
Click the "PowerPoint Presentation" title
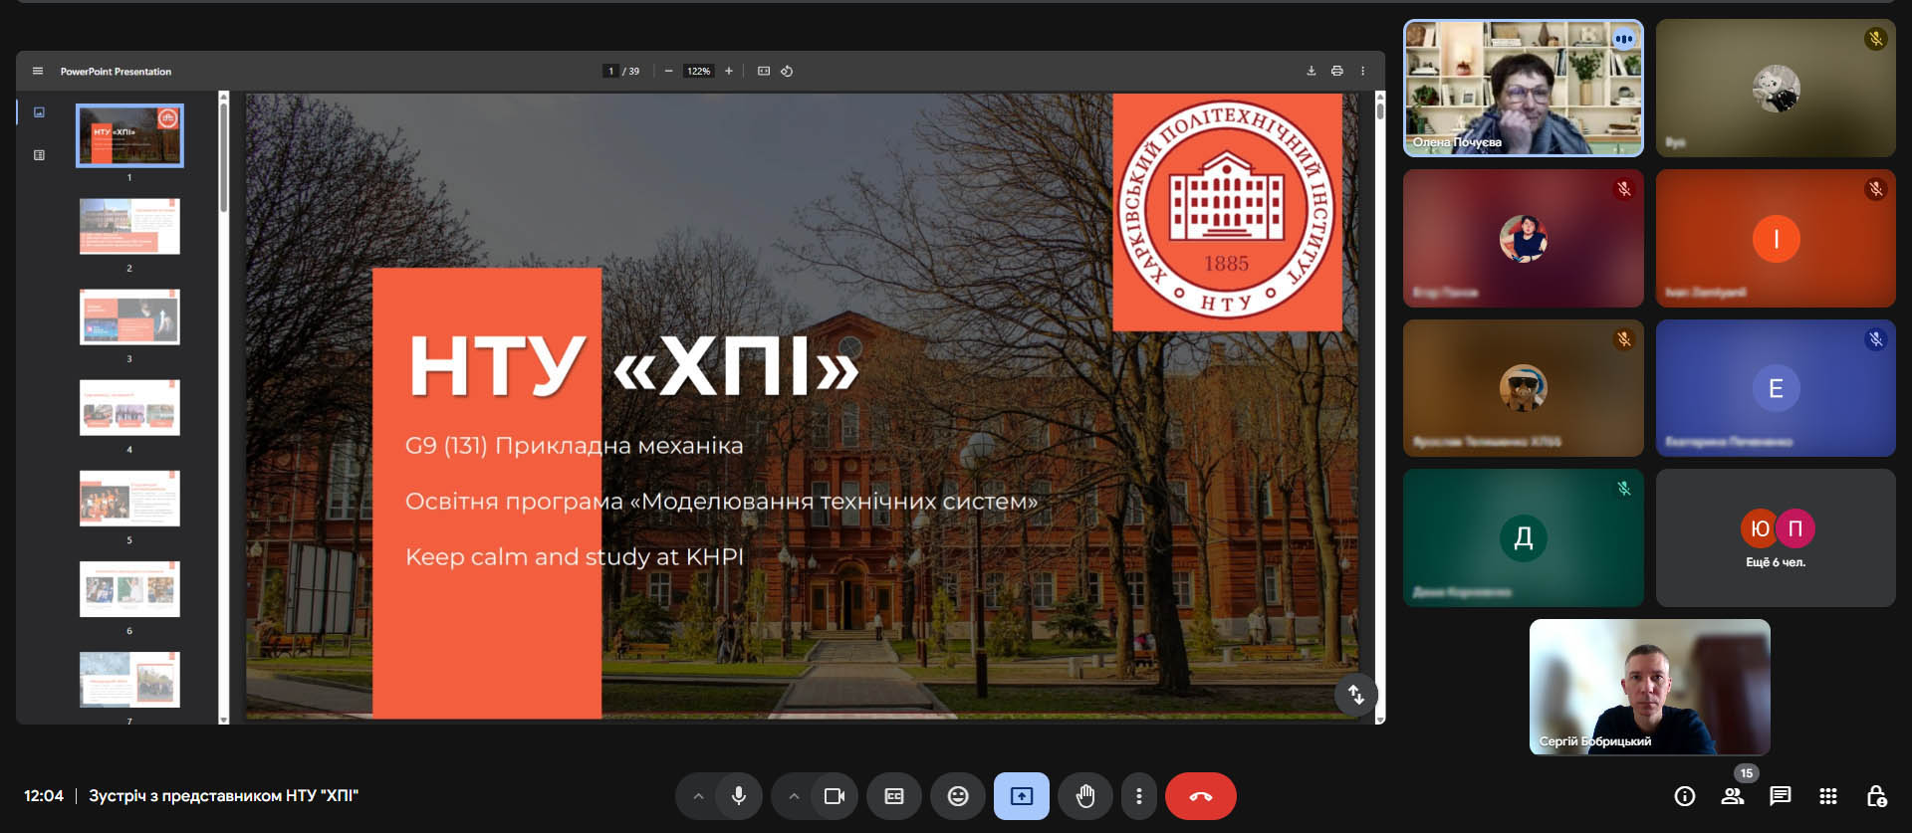[x=116, y=72]
